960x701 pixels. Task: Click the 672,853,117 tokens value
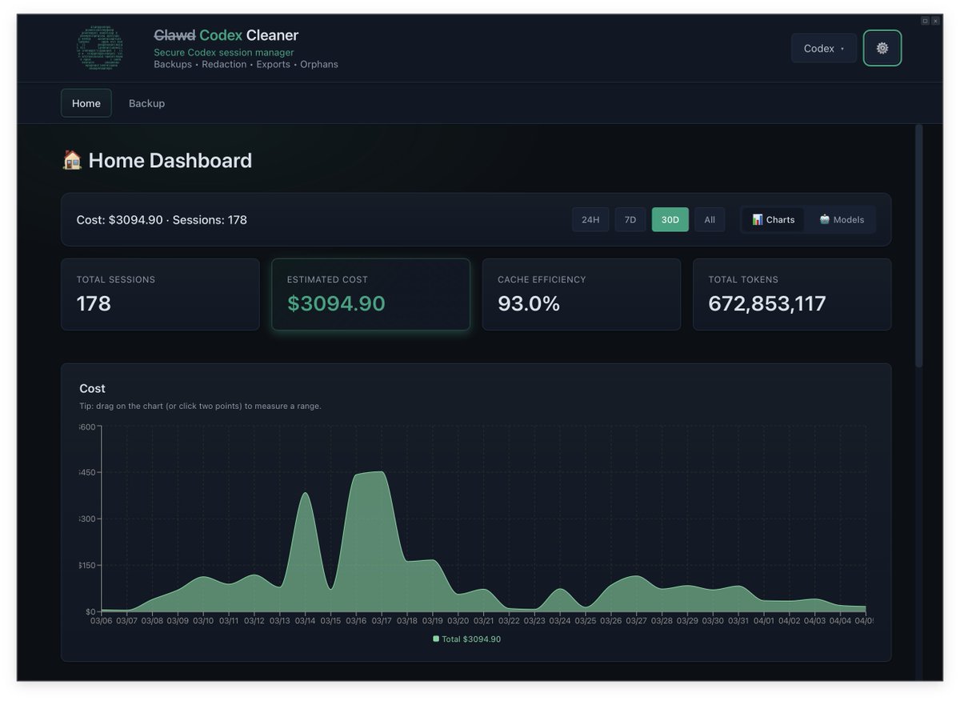(x=767, y=303)
